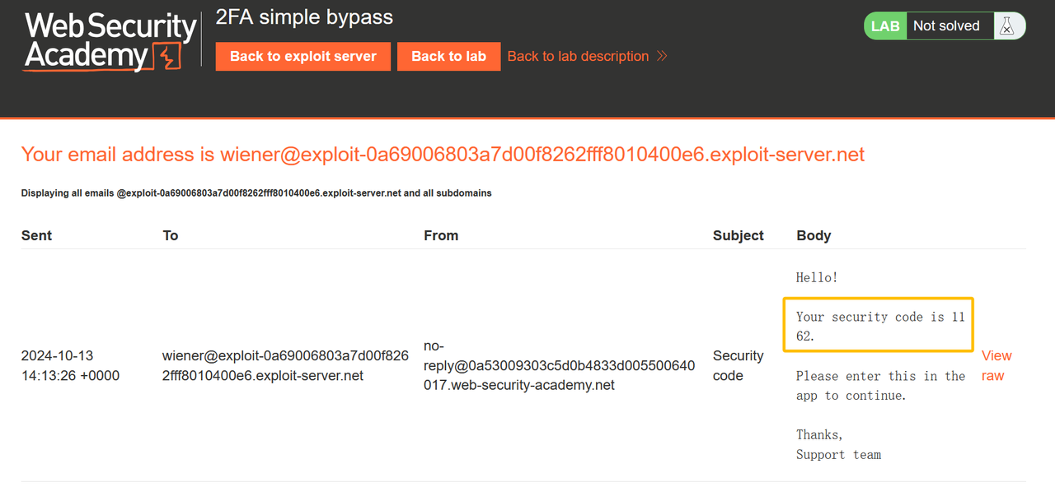Click the Body column header
This screenshot has height=487, width=1055.
pos(813,235)
